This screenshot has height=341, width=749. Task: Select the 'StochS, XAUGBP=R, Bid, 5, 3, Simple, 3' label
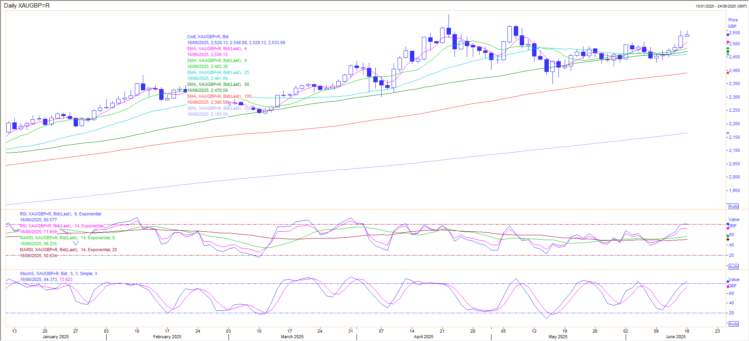[59, 273]
